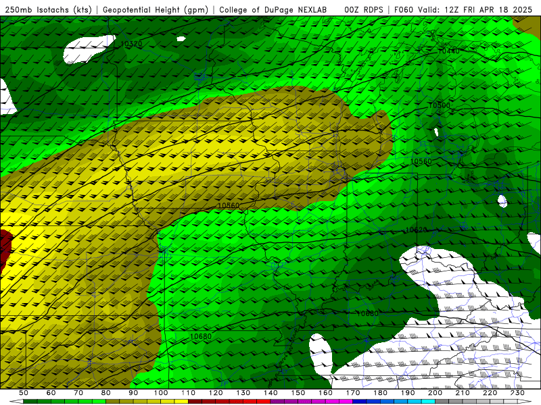This screenshot has width=541, height=405.
Task: Select the 80 value on the color scale
Action: pos(105,393)
